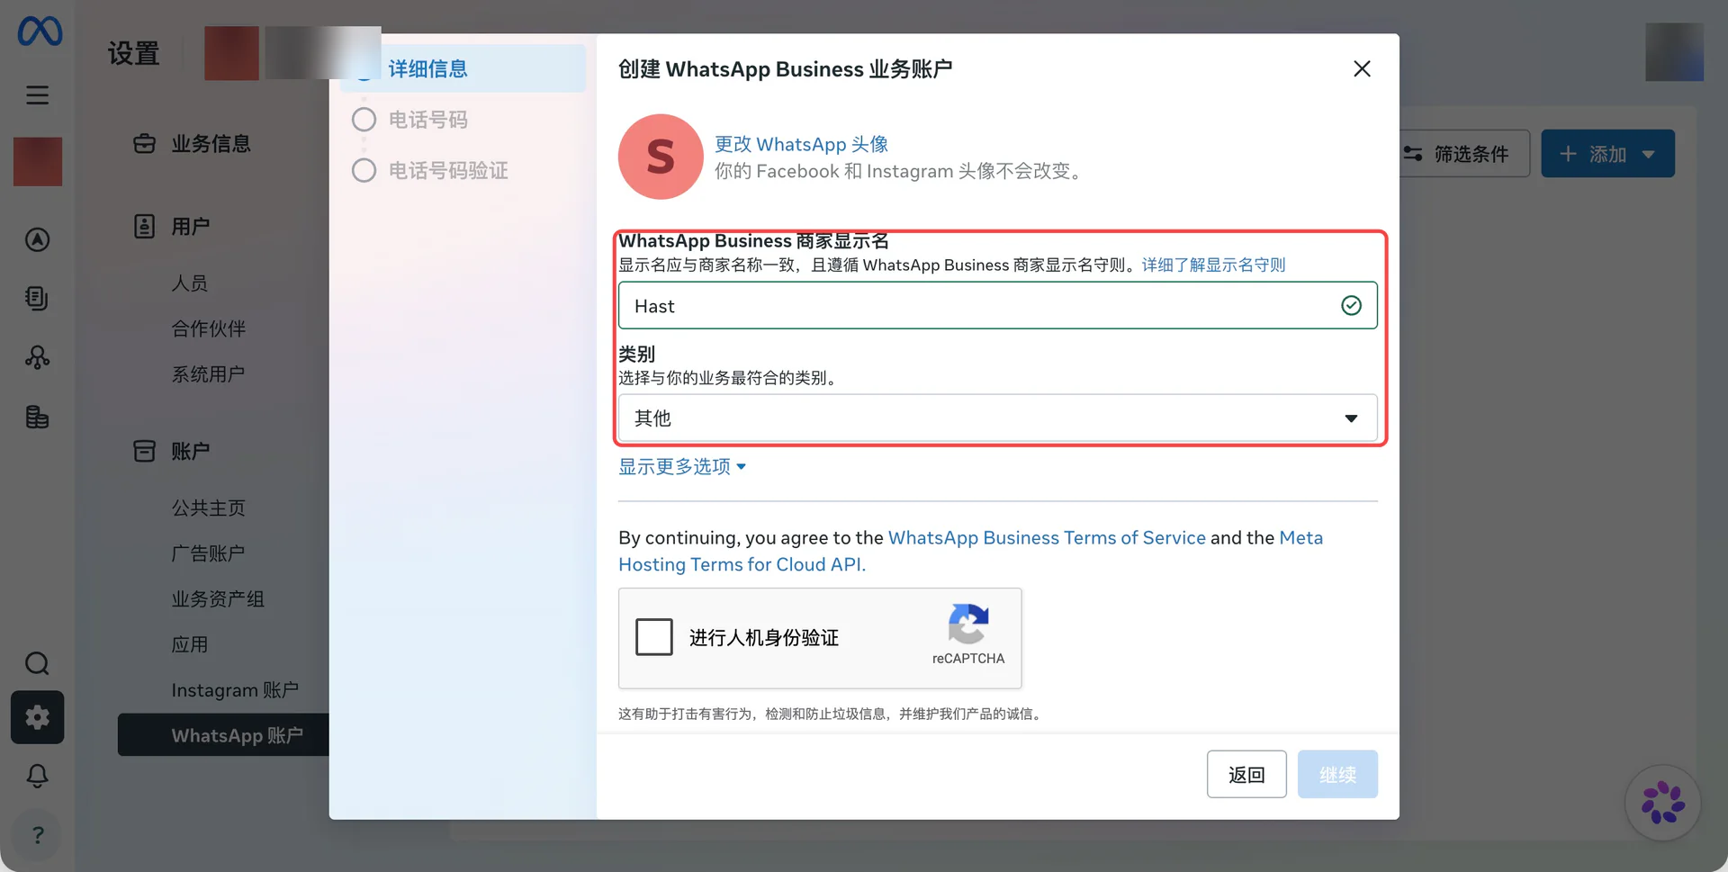Click the 账户 section heading
The image size is (1728, 872).
(191, 451)
